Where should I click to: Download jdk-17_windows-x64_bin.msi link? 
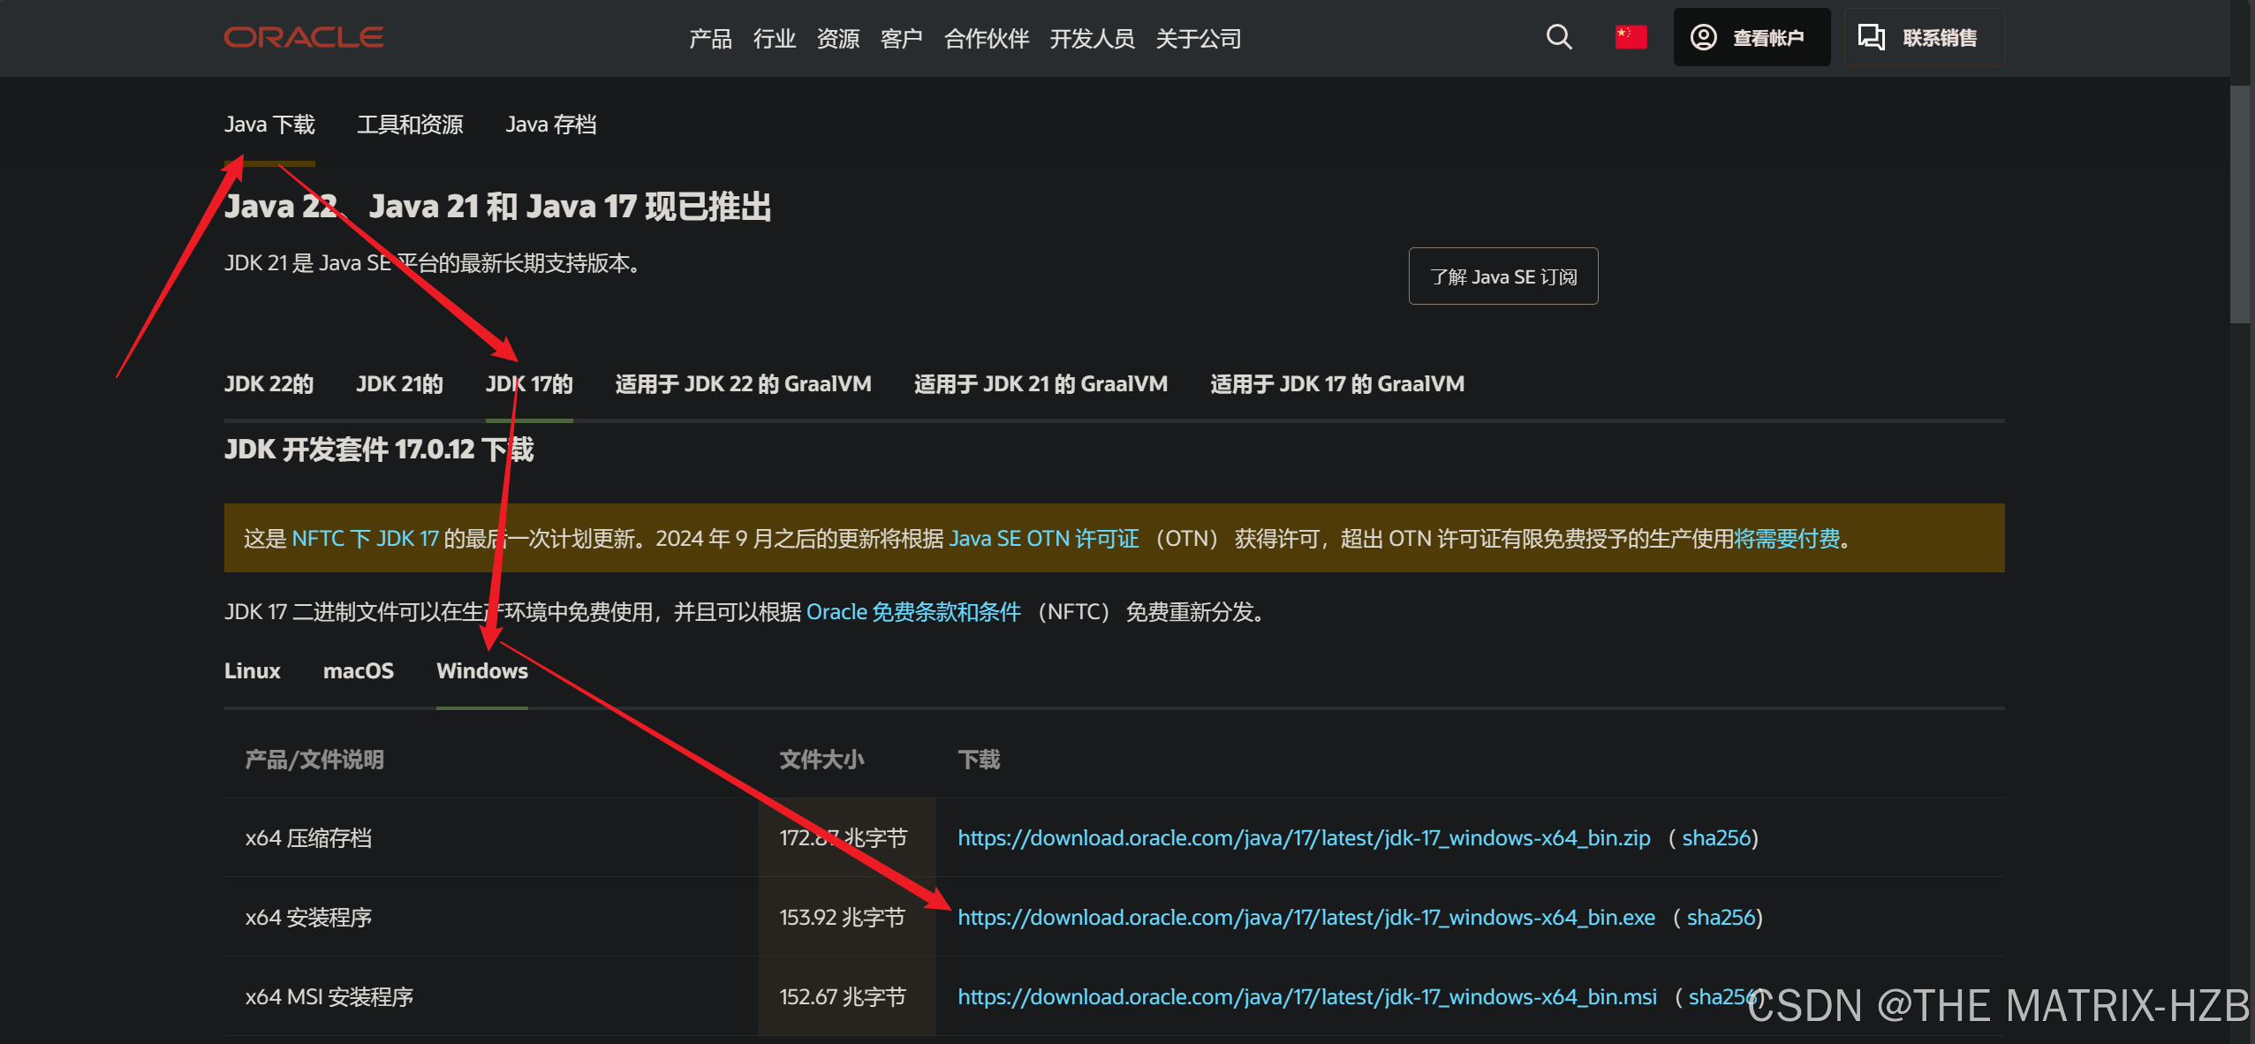point(1307,997)
